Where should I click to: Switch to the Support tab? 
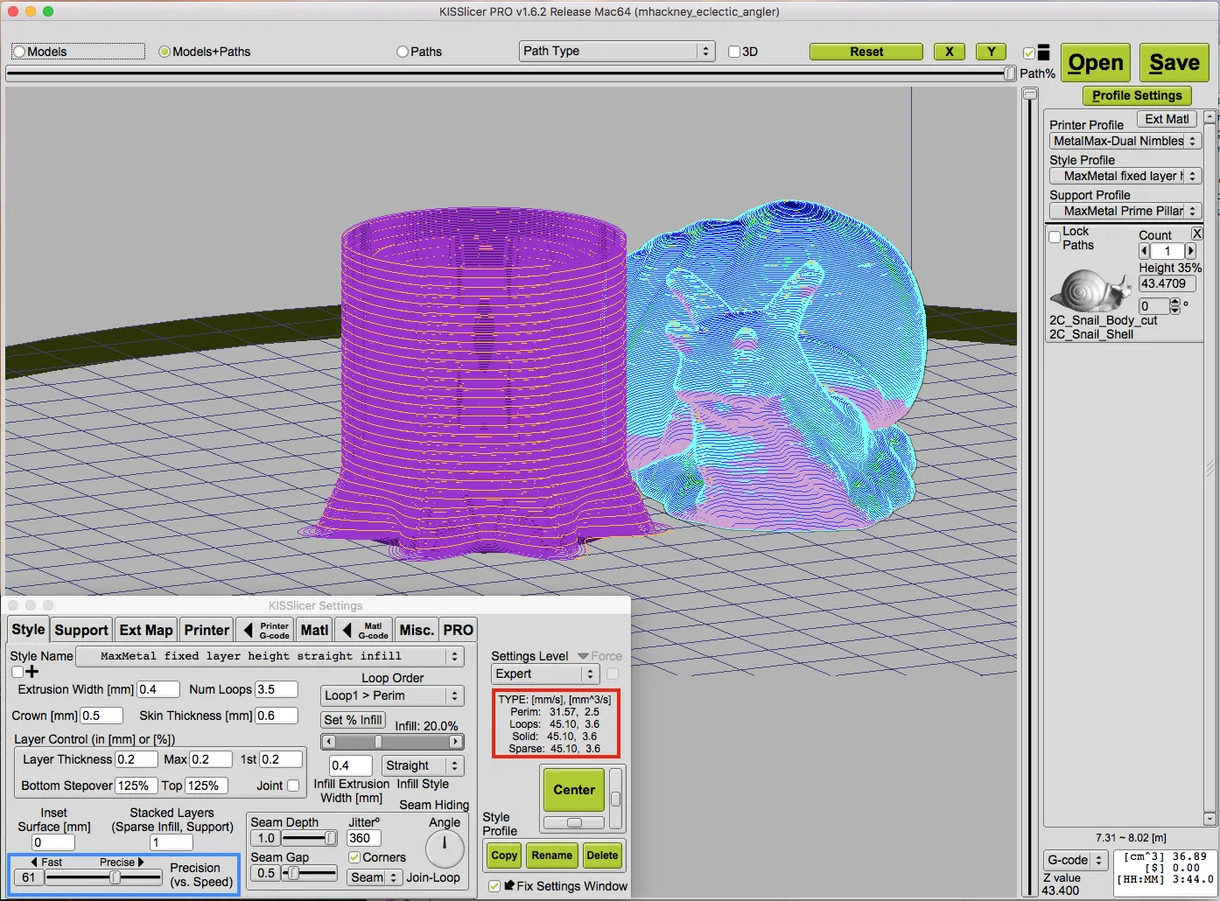coord(81,630)
